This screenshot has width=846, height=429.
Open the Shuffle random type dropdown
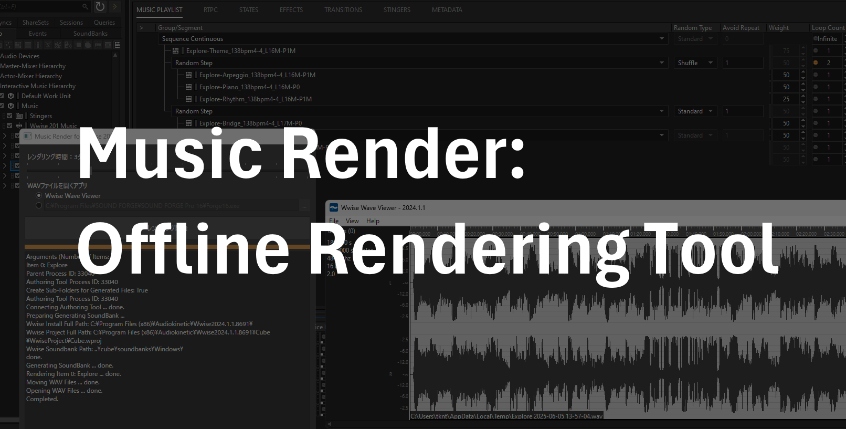(x=695, y=63)
